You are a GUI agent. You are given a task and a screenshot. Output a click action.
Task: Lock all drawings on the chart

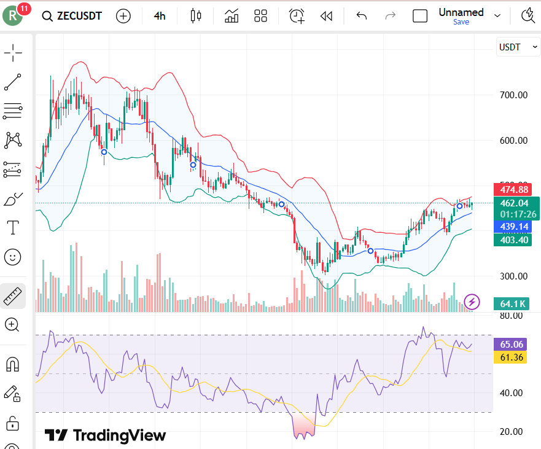[12, 423]
